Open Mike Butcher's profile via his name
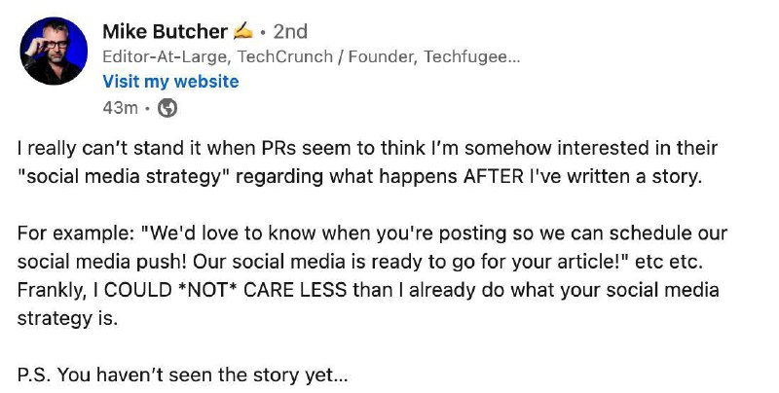Screen dimensions: 779x393 click(165, 32)
